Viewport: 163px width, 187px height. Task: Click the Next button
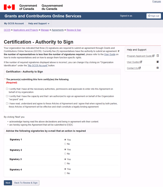(x=8, y=183)
